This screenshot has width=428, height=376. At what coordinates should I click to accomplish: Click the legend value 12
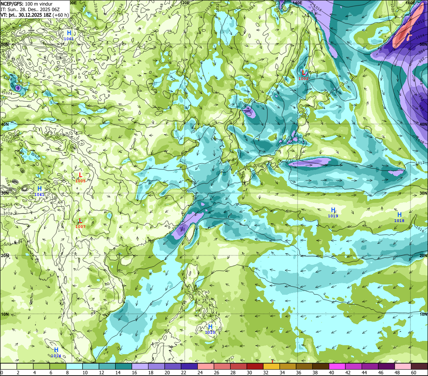coord(101,373)
